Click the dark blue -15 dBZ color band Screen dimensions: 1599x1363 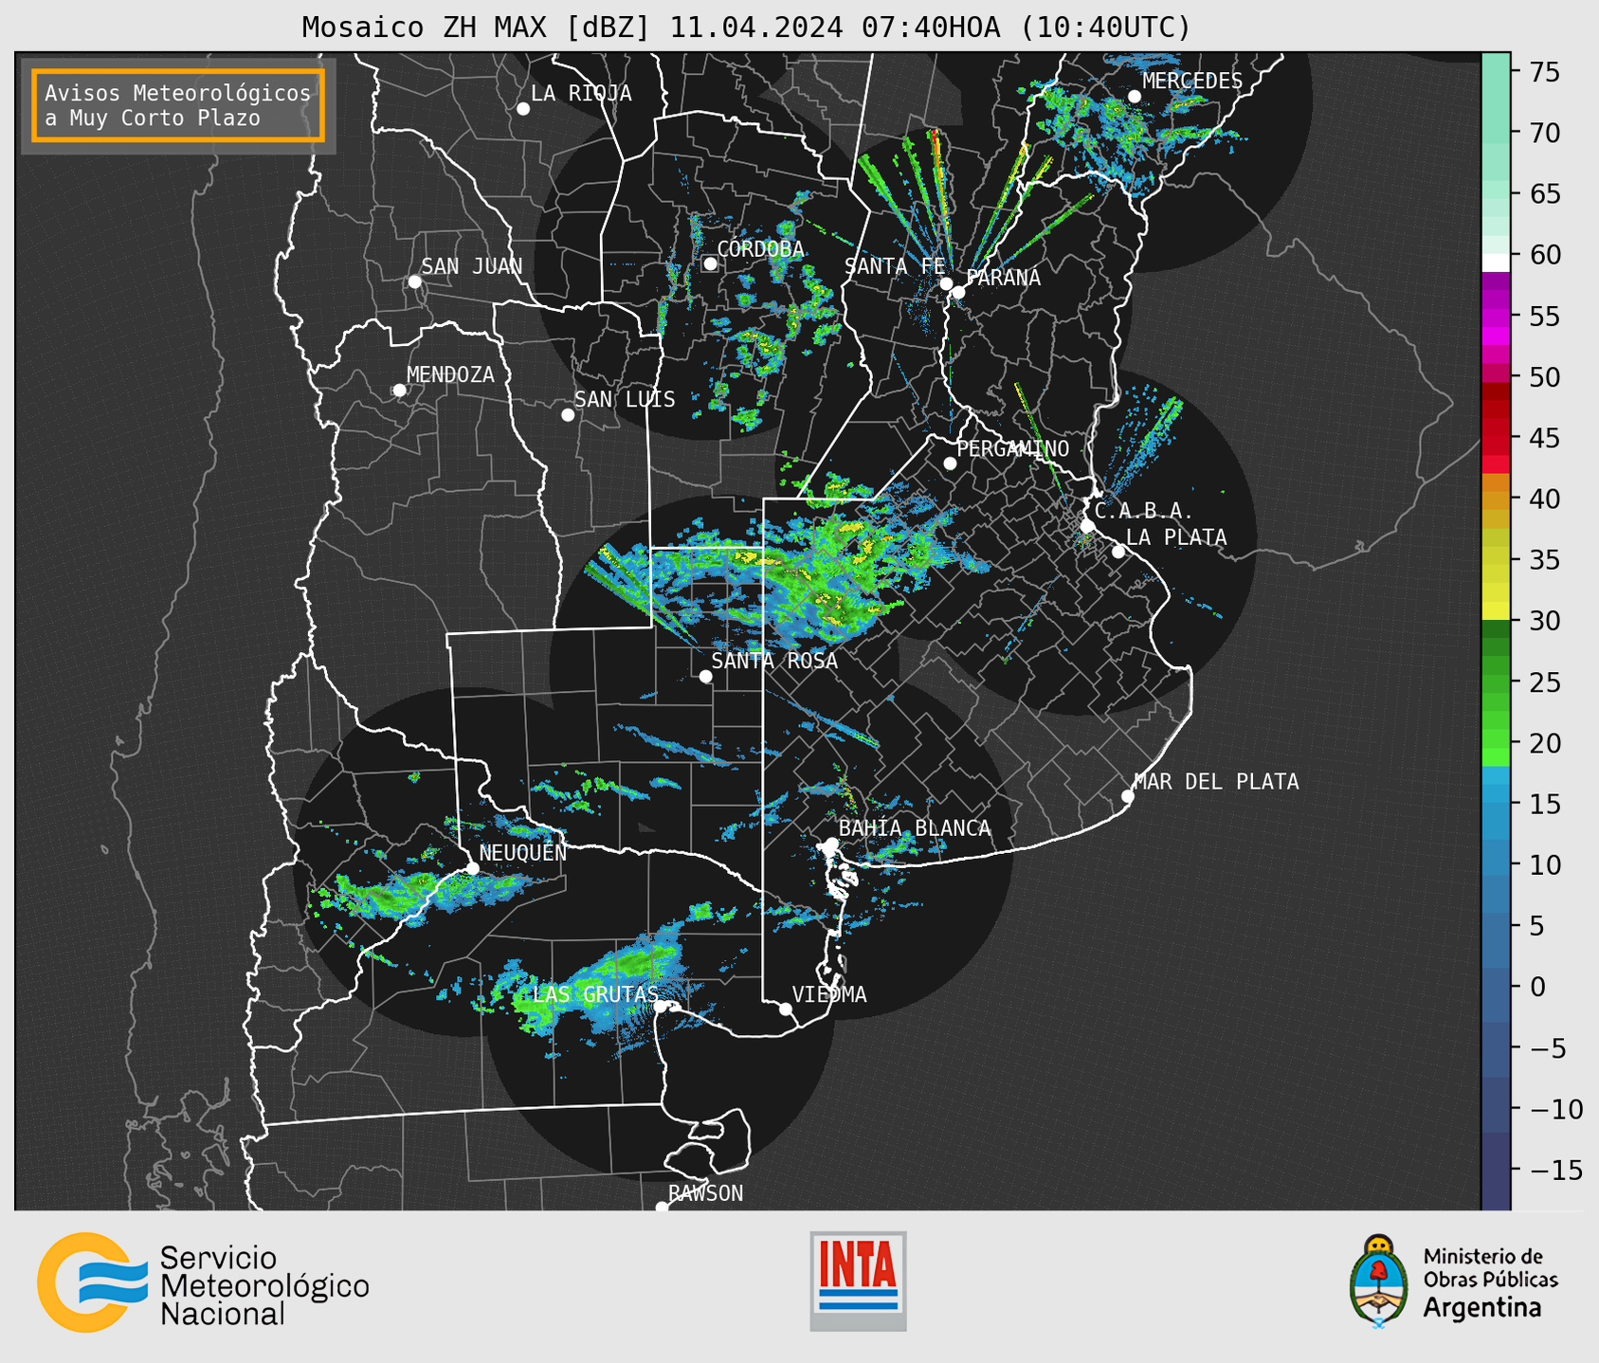pos(1496,1171)
